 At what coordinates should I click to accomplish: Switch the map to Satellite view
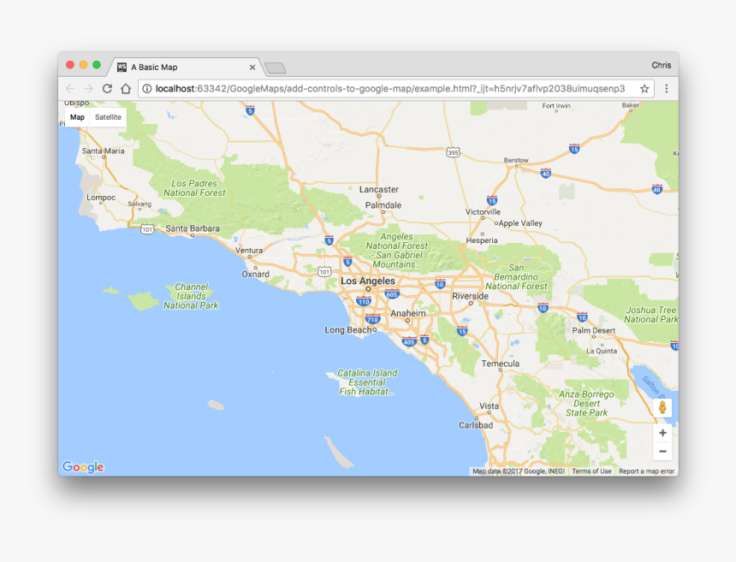(109, 117)
